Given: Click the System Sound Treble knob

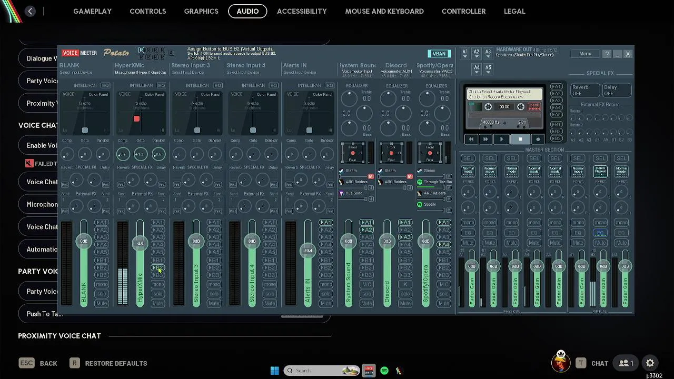Looking at the screenshot, I should [349, 97].
